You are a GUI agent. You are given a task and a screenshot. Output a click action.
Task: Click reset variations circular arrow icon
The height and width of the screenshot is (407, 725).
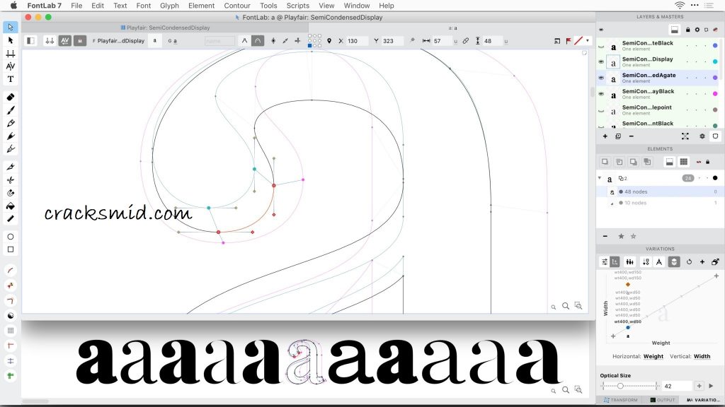pyautogui.click(x=689, y=261)
